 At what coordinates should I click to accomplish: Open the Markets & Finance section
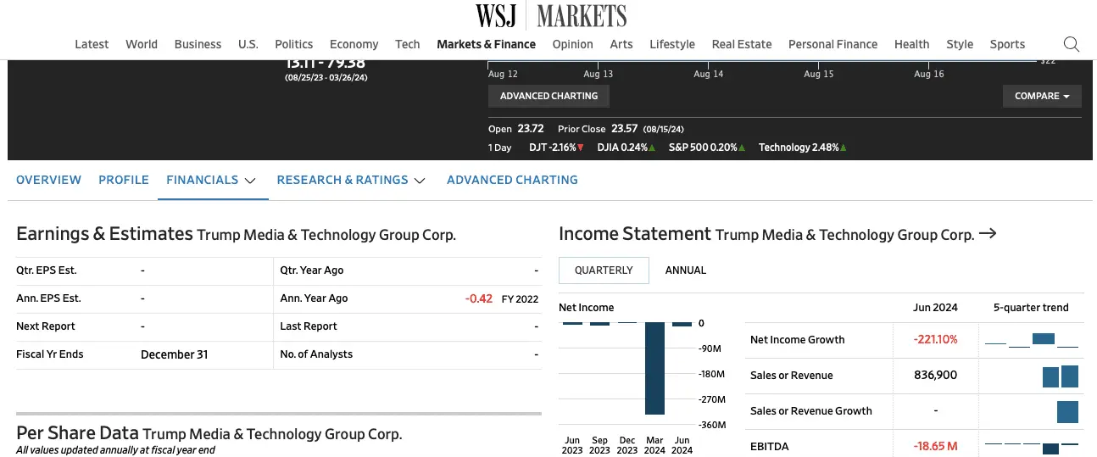point(486,44)
